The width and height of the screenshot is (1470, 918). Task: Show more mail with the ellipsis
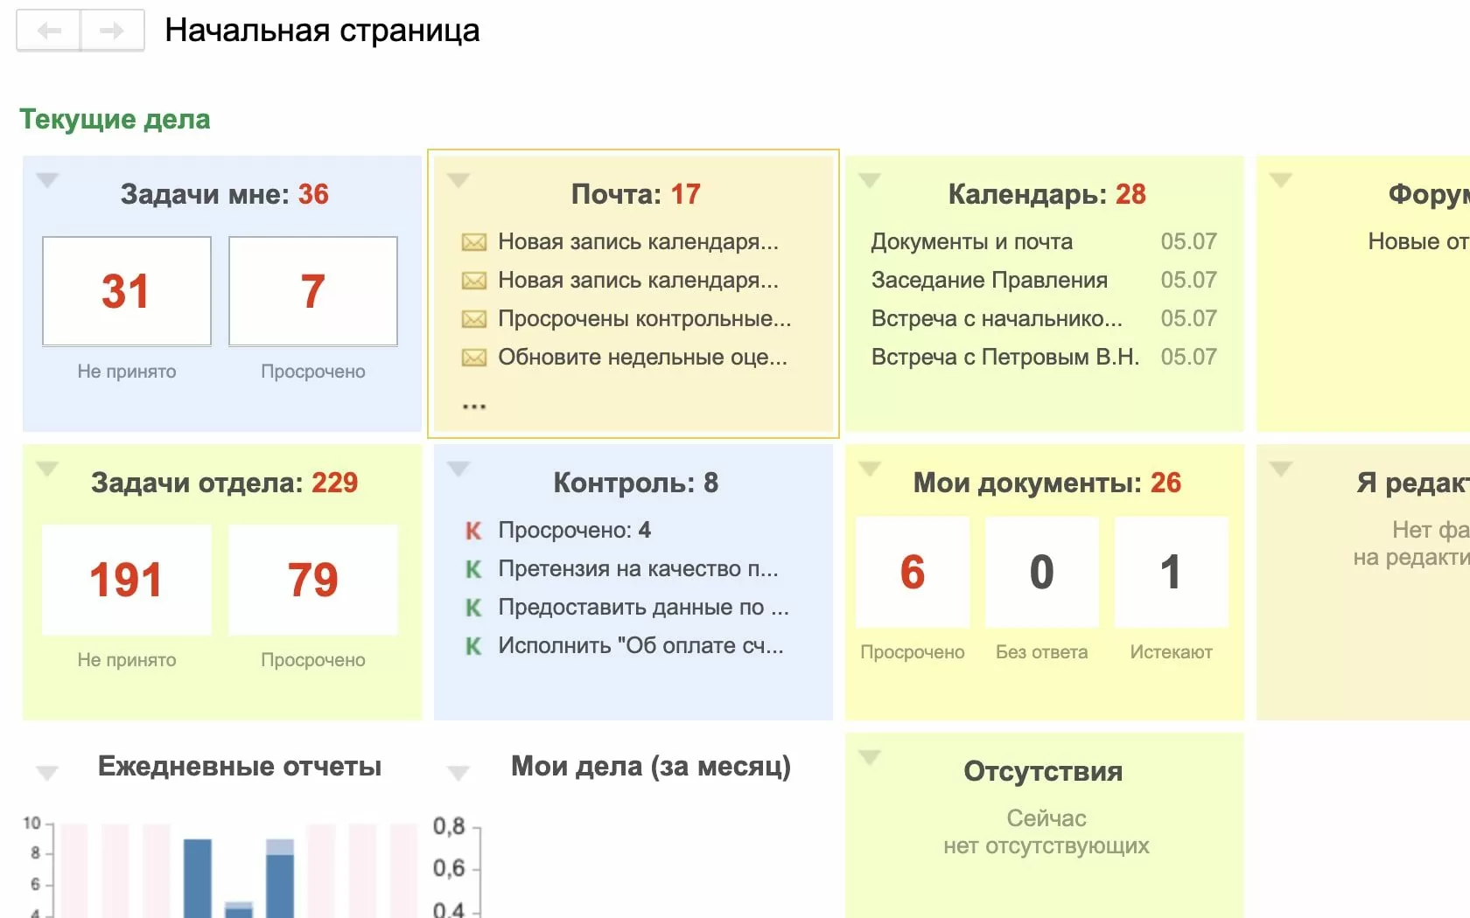[474, 406]
